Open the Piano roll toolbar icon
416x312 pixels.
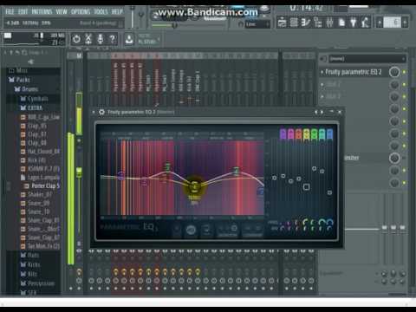coord(306,23)
